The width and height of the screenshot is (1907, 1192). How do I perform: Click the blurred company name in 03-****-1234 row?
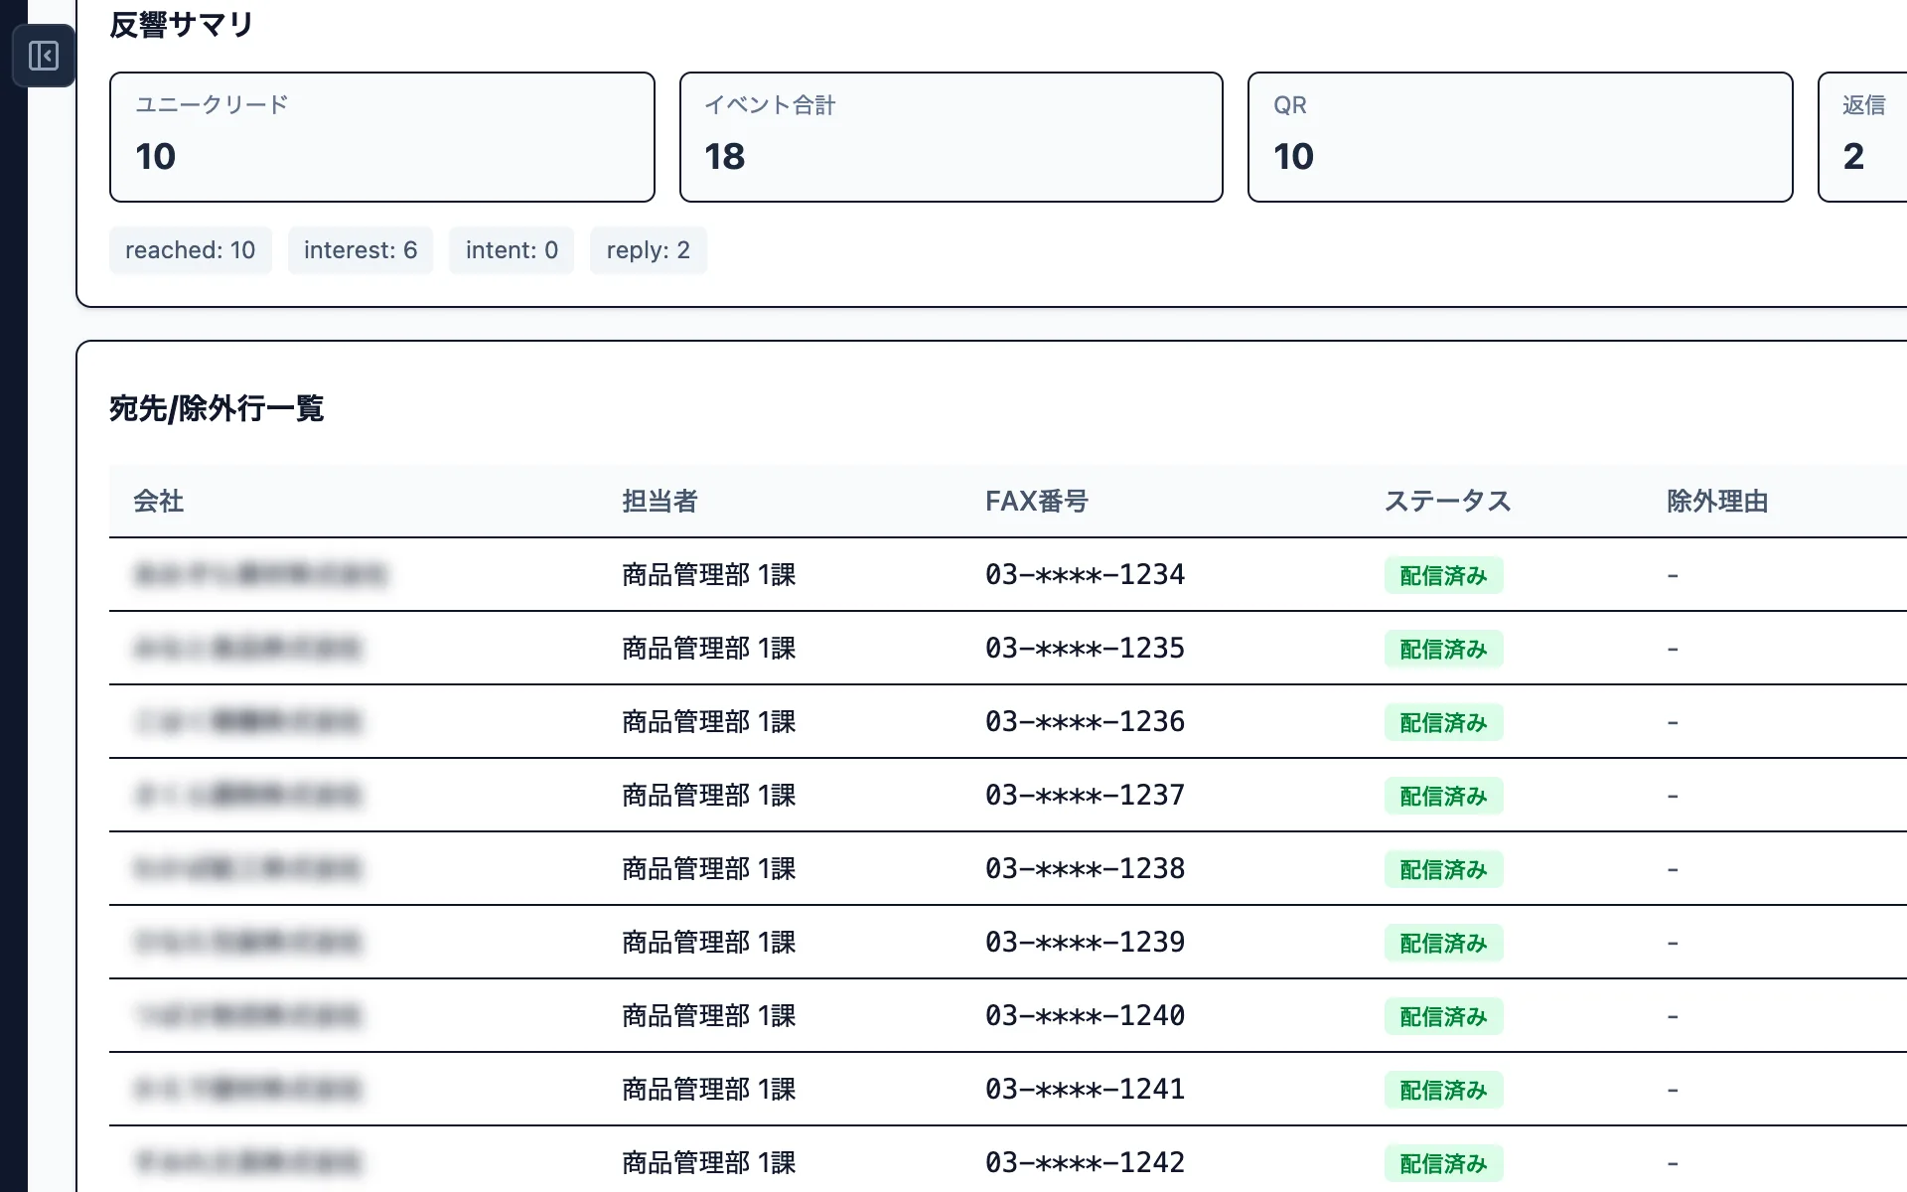click(x=260, y=575)
